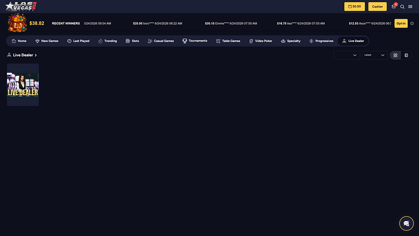Screen dimensions: 419x236
Task: Open the Tournaments category
Action: [195, 41]
